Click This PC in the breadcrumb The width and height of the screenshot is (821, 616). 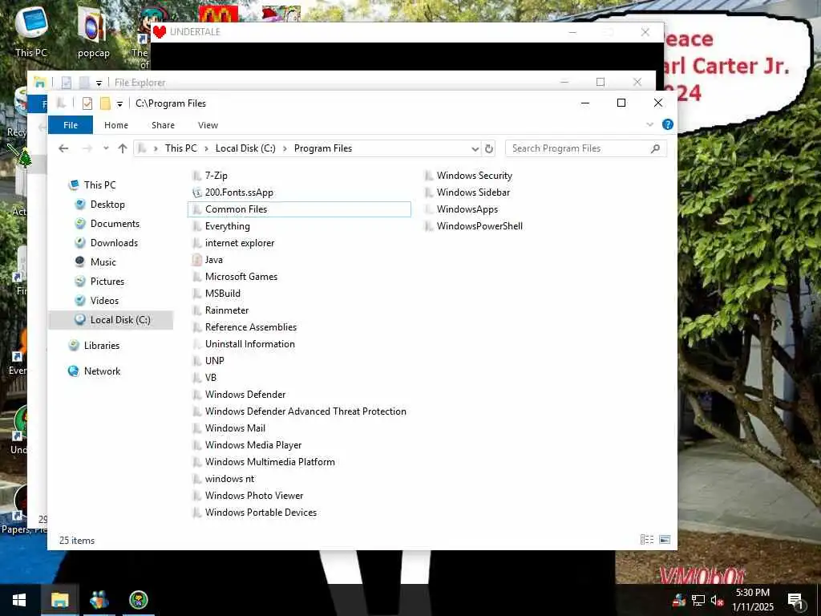click(181, 148)
